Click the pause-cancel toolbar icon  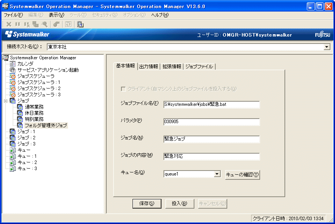tap(27, 25)
